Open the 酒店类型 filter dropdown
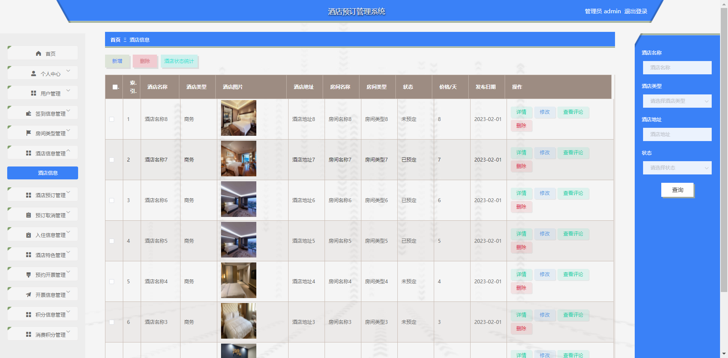The width and height of the screenshot is (728, 358). (677, 101)
